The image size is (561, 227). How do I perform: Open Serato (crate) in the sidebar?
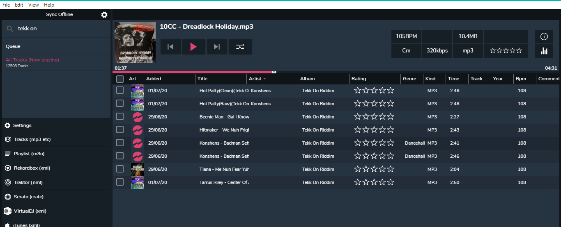(28, 197)
